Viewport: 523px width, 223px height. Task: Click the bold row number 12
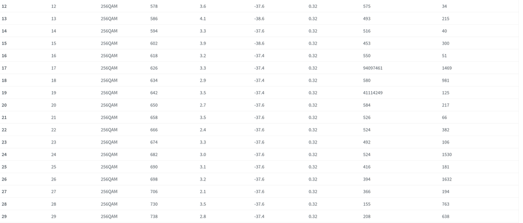[4, 6]
